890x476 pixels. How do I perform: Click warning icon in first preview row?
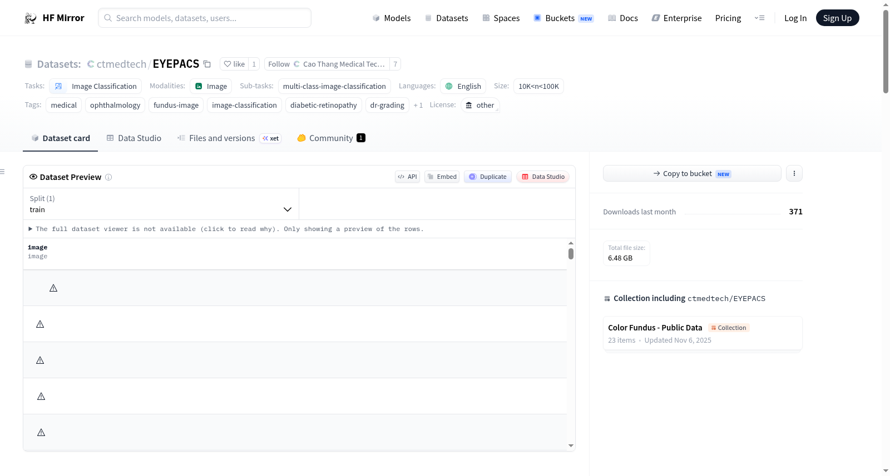[53, 288]
